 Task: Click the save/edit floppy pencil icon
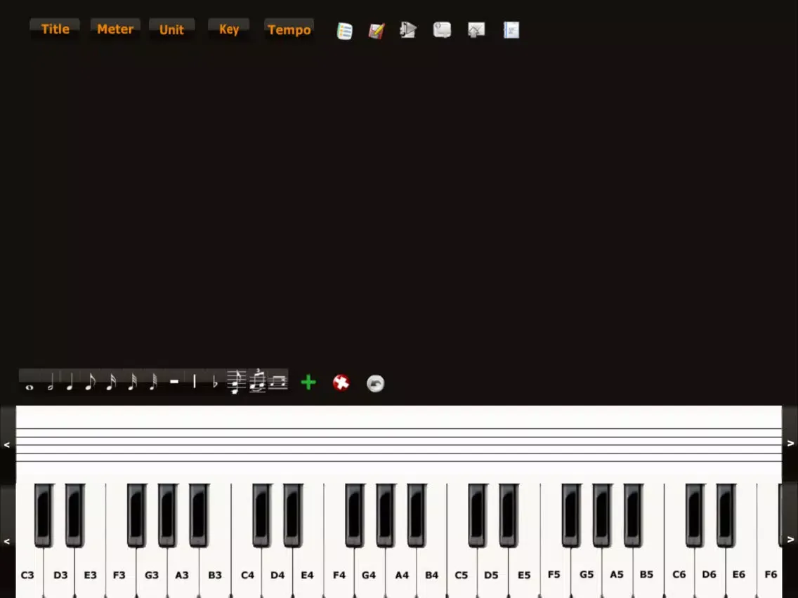point(376,31)
